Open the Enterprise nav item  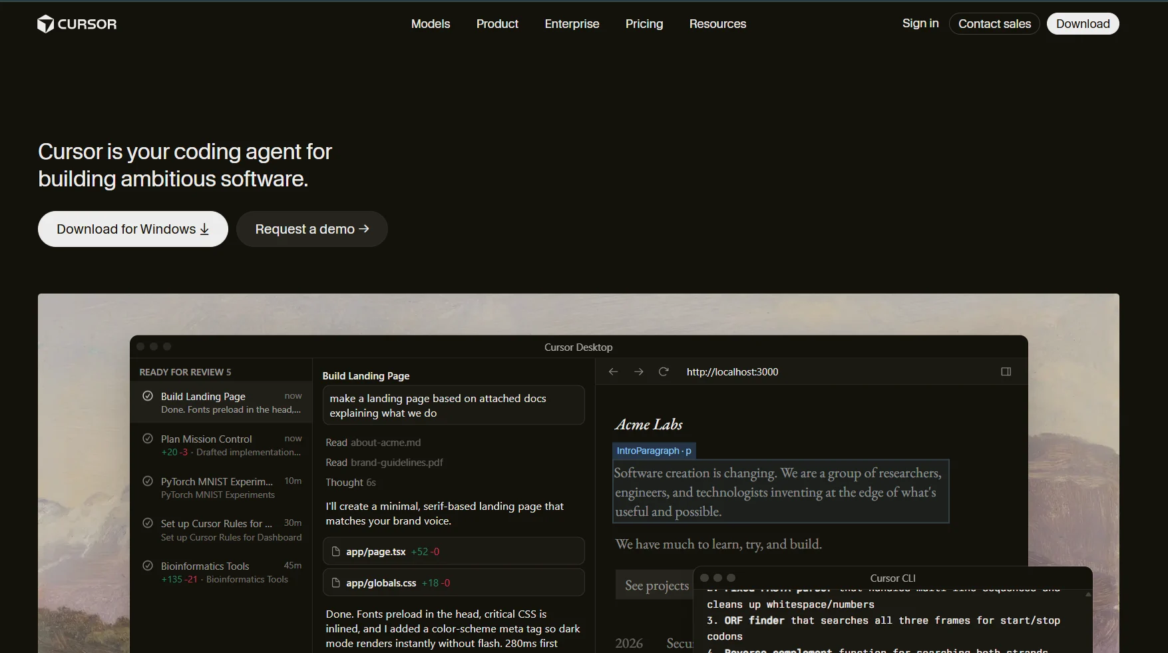click(572, 24)
